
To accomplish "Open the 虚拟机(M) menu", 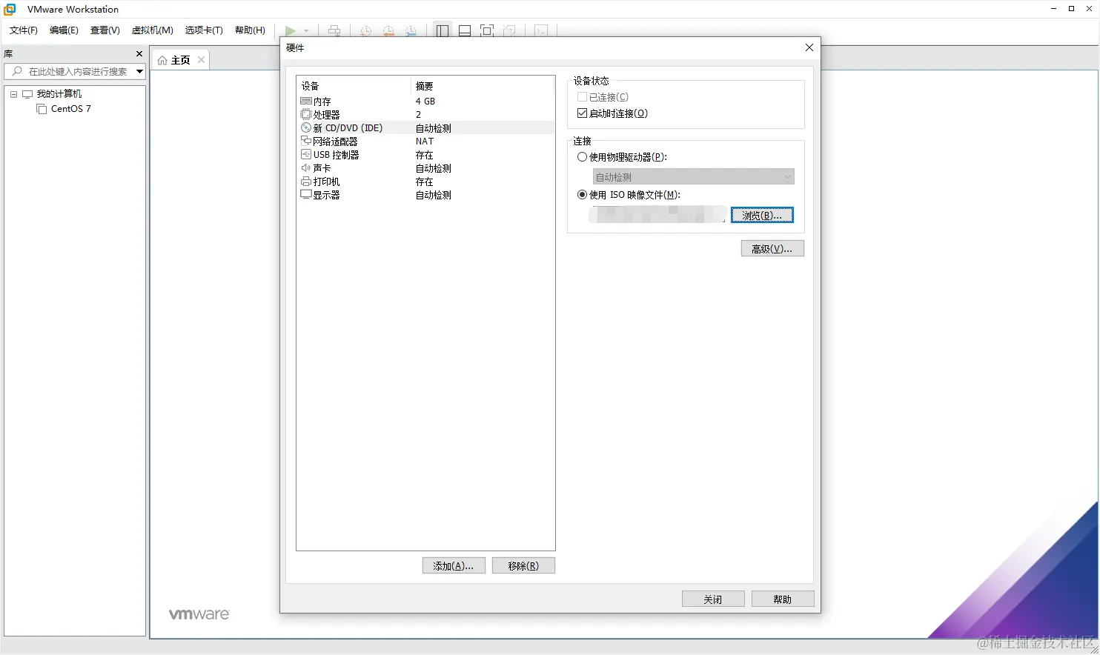I will [153, 30].
